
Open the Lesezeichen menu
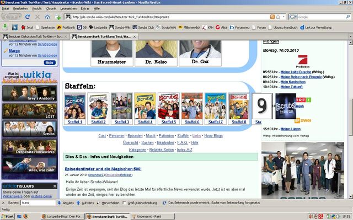(68, 9)
